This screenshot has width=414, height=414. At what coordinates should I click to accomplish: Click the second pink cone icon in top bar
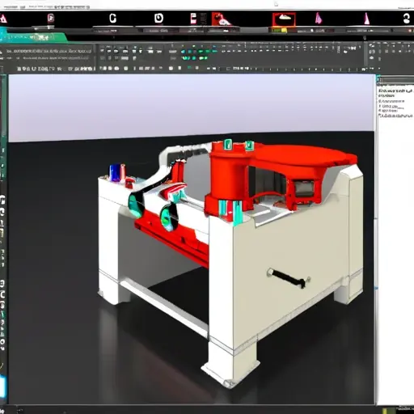click(366, 19)
